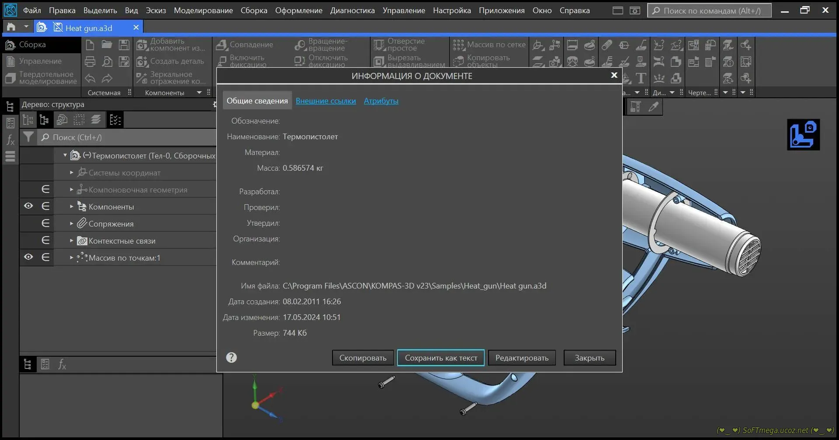Expand the Компоненты tree node
This screenshot has width=839, height=440.
tap(72, 206)
